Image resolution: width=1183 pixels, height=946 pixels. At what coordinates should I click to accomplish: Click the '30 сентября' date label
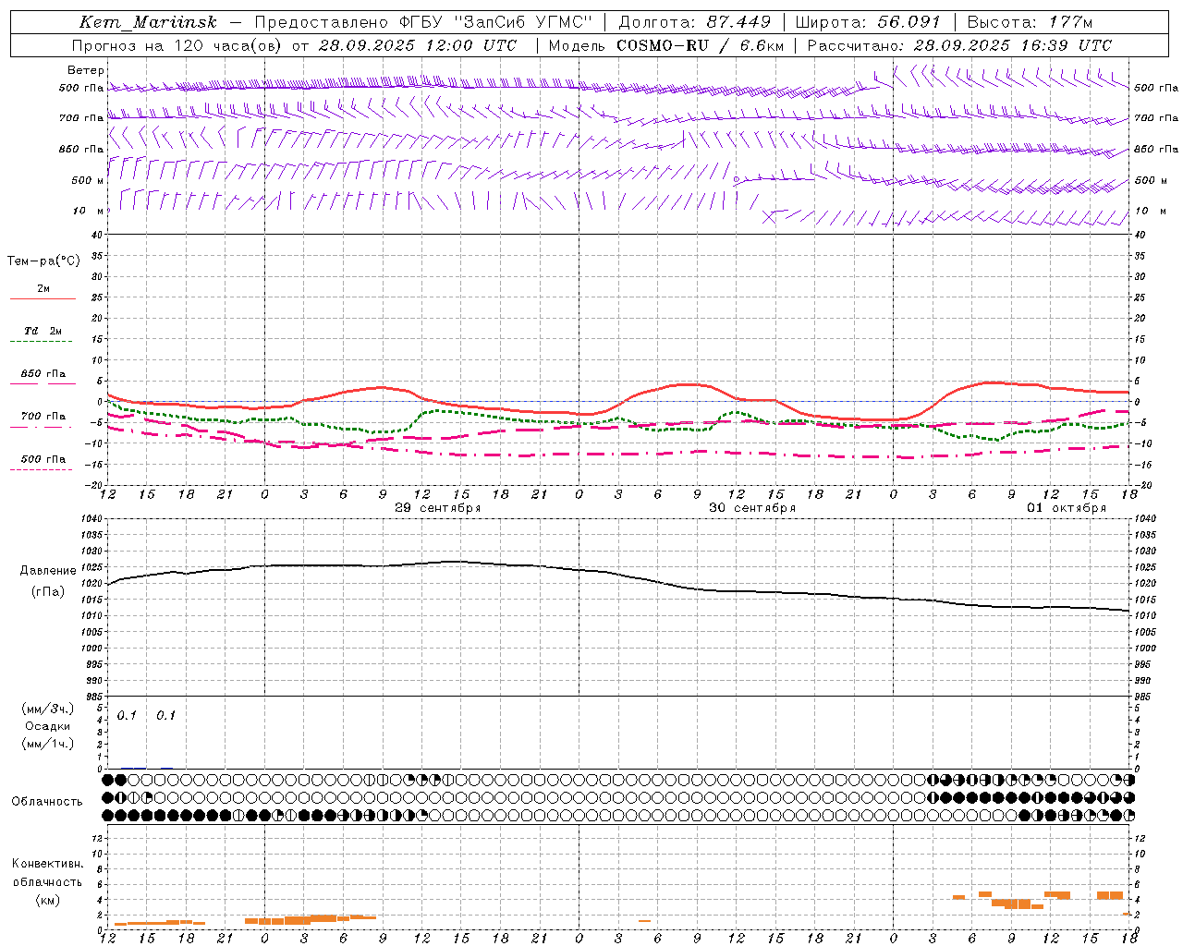click(752, 508)
